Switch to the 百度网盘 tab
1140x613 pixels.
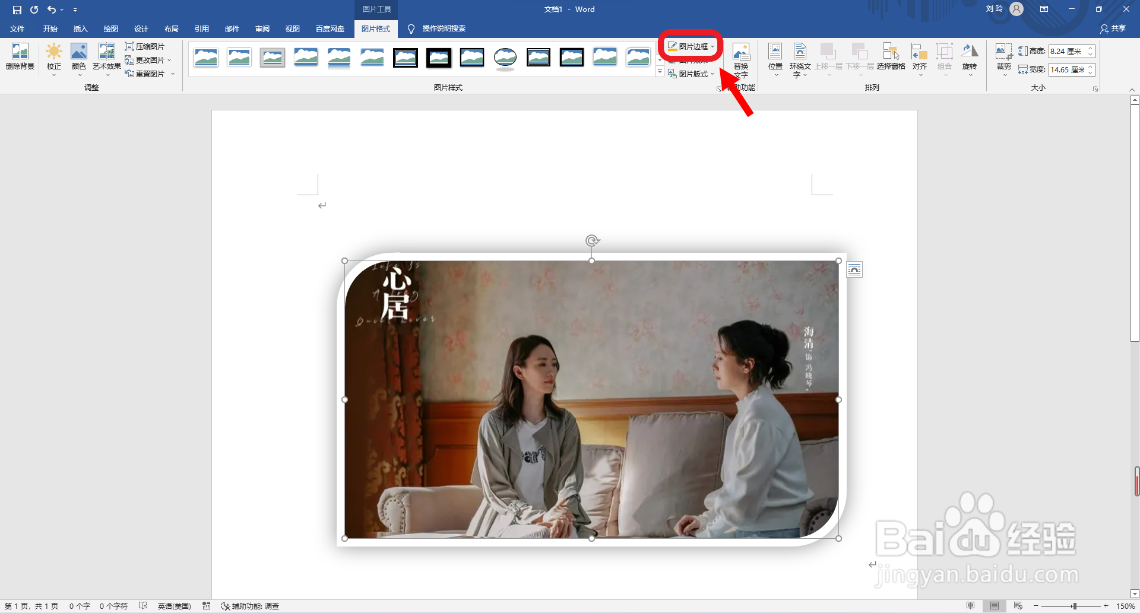[x=330, y=28]
